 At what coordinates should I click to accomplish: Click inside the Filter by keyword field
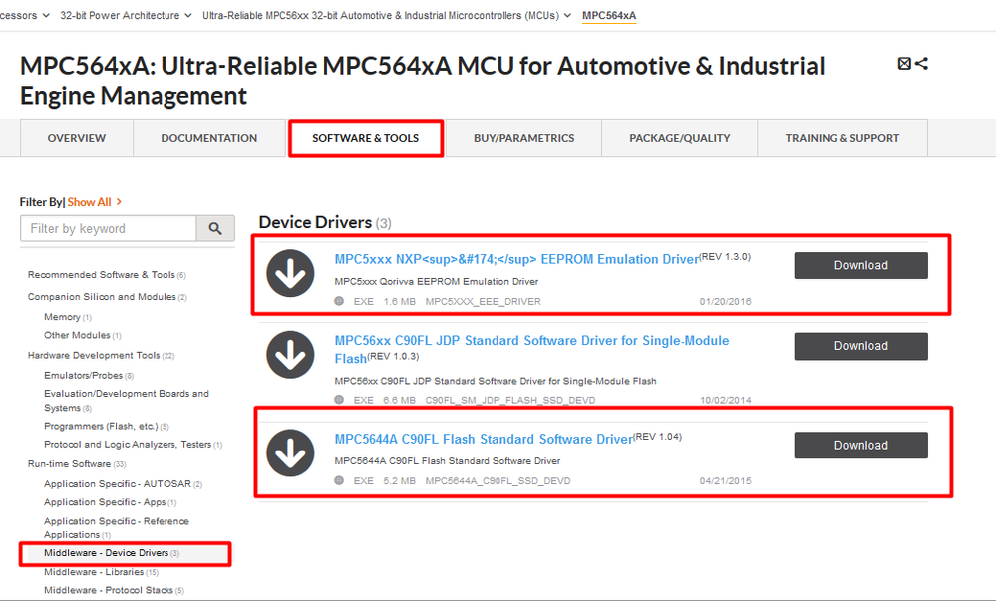click(109, 228)
